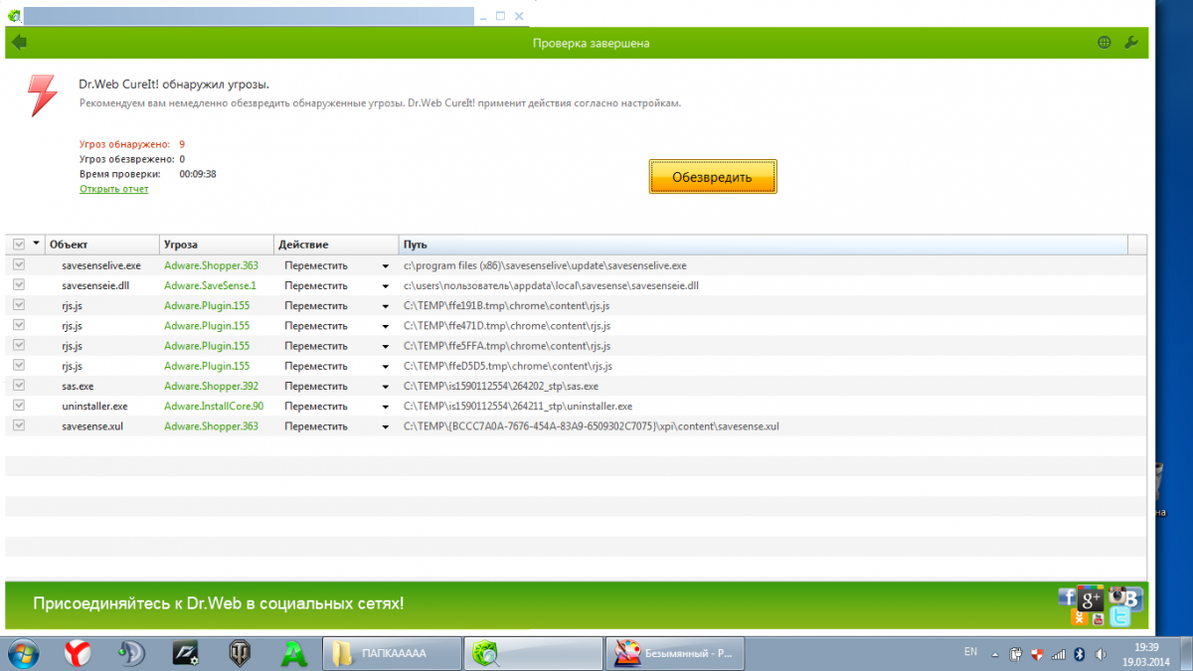Viewport: 1193px width, 671px height.
Task: Uncheck the rjs.js ffe191B.tmp row checkbox
Action: [18, 305]
